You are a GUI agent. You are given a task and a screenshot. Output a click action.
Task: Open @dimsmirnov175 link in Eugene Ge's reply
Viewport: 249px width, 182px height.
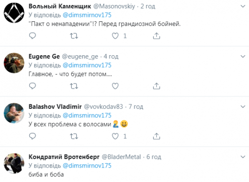pyautogui.click(x=87, y=65)
